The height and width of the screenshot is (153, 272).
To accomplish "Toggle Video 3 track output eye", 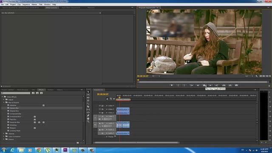I will click(100, 109).
